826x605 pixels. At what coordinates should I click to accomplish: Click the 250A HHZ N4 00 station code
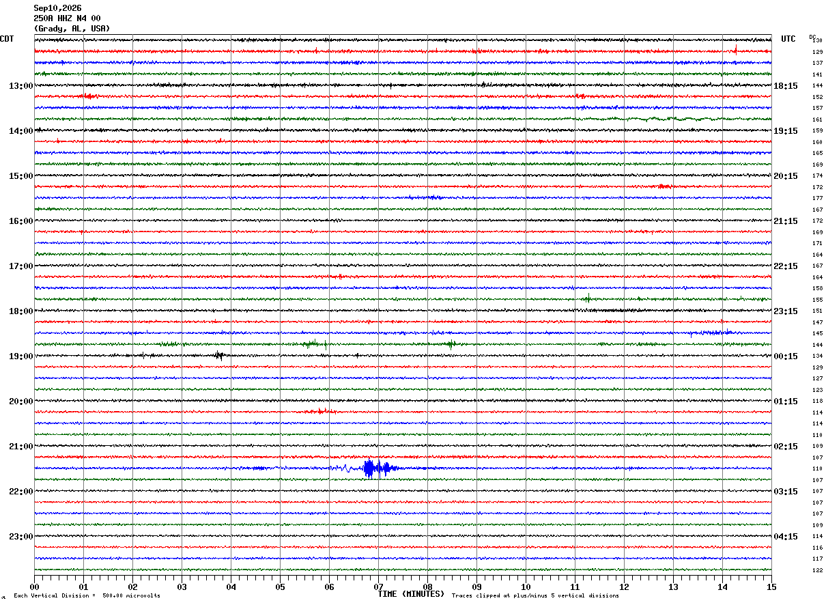click(x=67, y=18)
